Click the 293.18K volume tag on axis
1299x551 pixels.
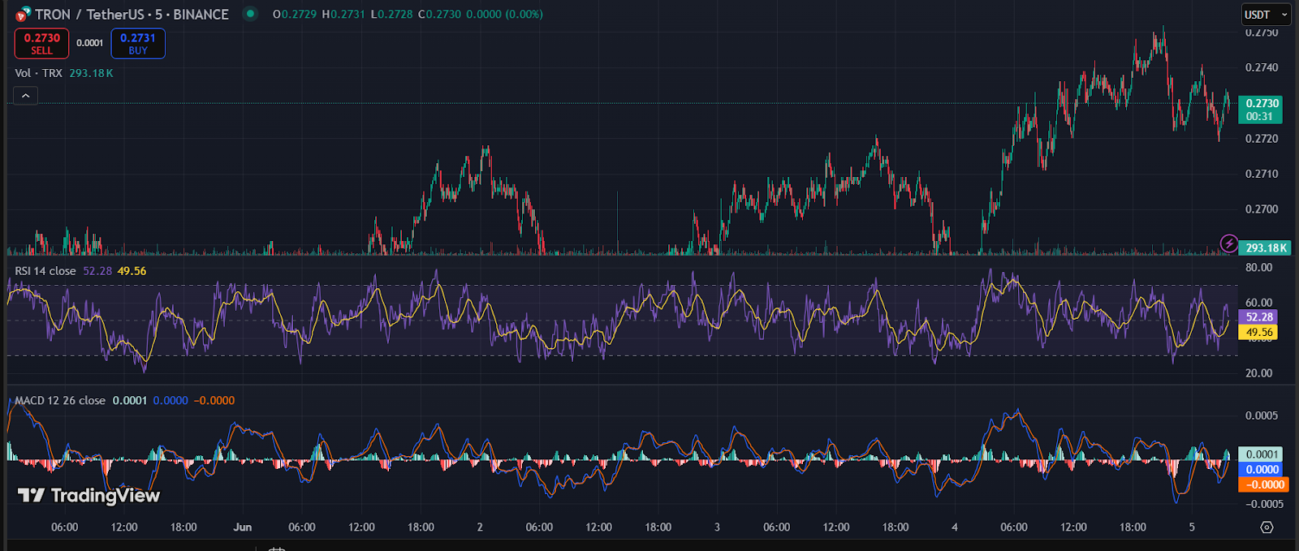point(1267,248)
